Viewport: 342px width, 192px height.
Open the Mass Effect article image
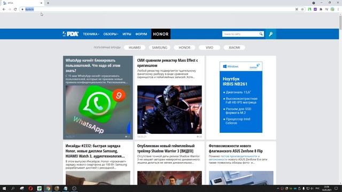169,109
